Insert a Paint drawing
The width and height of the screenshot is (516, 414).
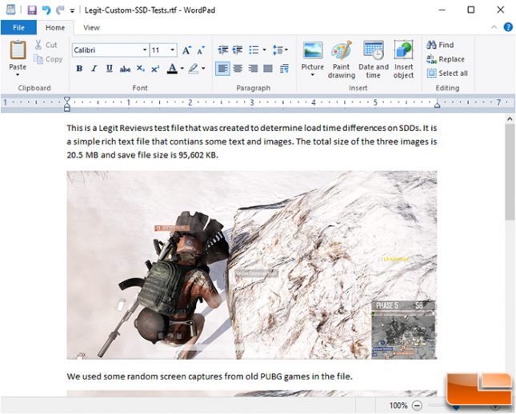click(342, 59)
